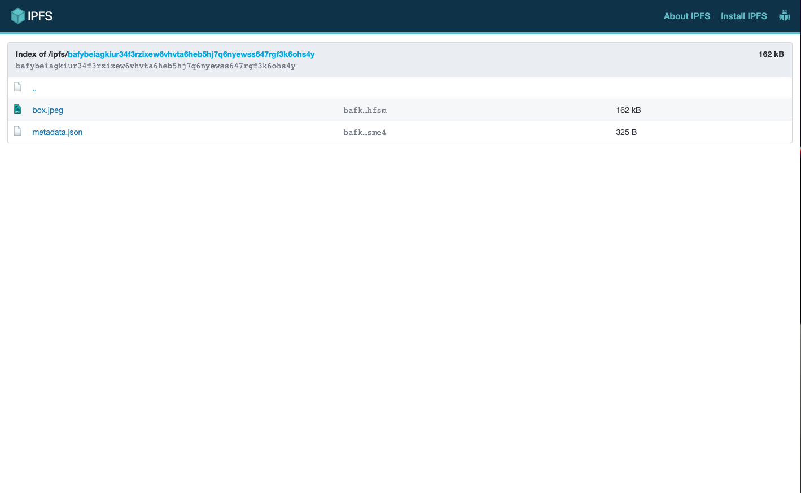Open the Install IPFS link
Viewport: 801px width, 493px height.
(x=744, y=16)
